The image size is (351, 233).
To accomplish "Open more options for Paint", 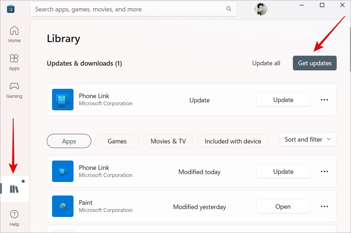I will (x=324, y=207).
